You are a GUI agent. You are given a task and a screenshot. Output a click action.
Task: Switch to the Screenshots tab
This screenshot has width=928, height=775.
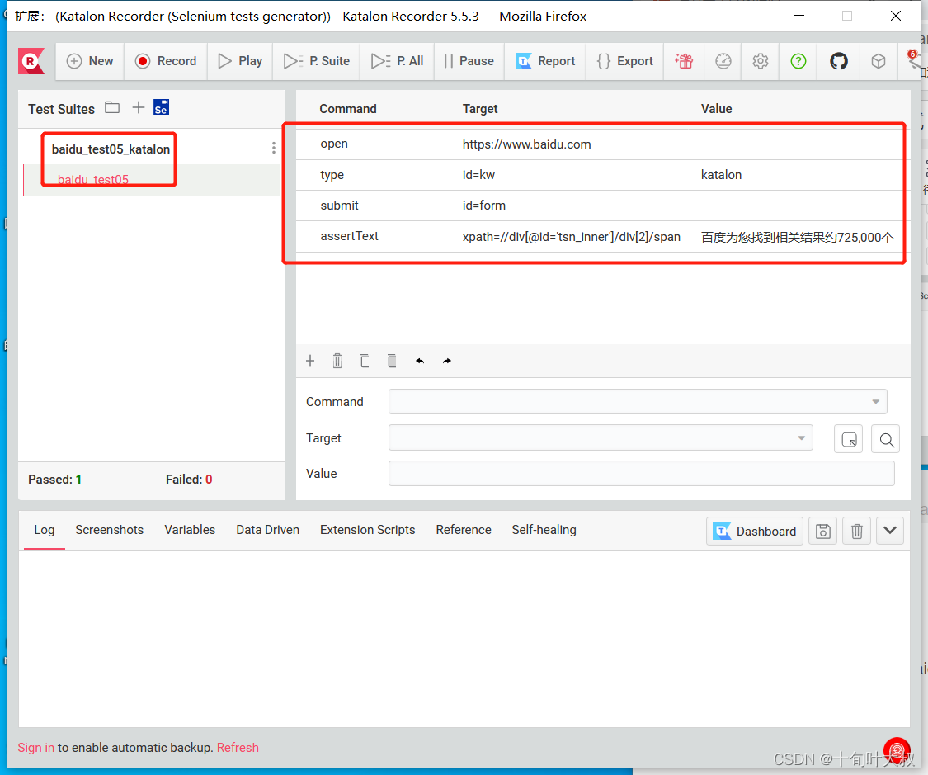click(x=110, y=530)
